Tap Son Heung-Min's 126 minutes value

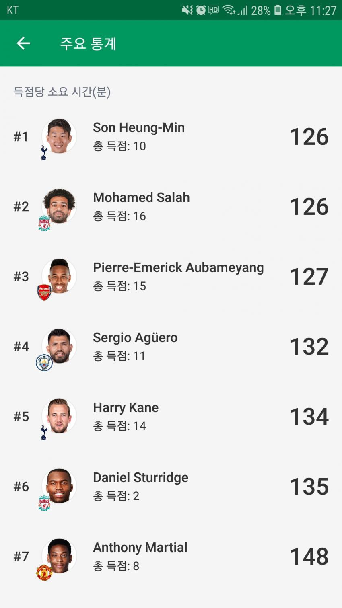[309, 137]
